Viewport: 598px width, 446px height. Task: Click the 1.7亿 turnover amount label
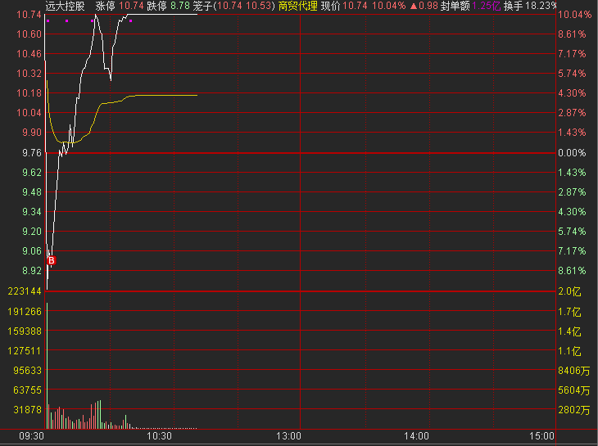click(x=570, y=312)
